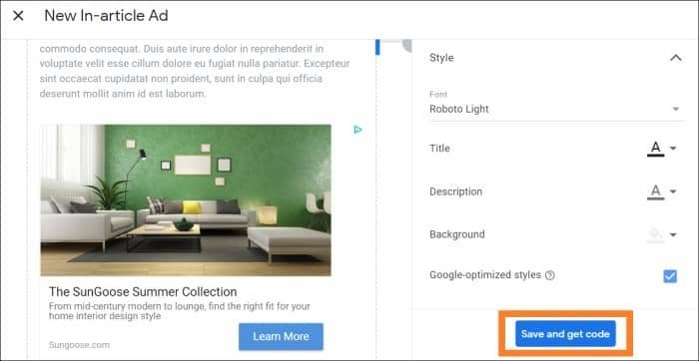Click the living room ad image

(186, 200)
